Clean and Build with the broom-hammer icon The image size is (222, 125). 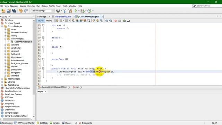coord(70,11)
